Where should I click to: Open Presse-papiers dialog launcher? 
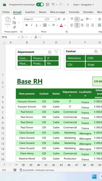(21, 32)
